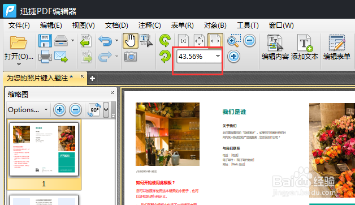Shrink thumbnails with minus button

click(x=75, y=110)
